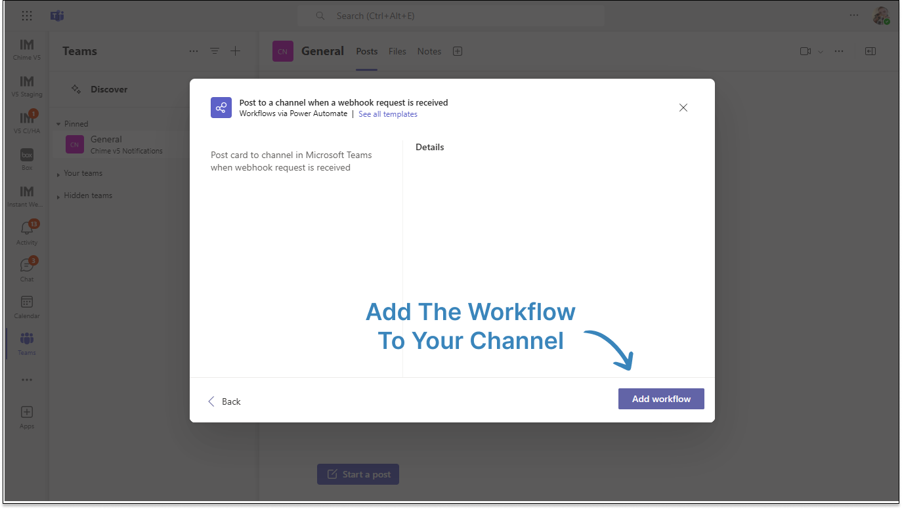
Task: Open channel more options ellipsis
Action: click(839, 51)
